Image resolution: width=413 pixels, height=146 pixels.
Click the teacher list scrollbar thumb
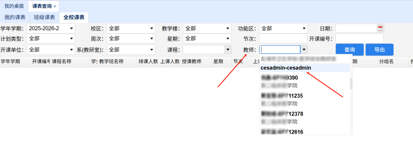point(351,84)
